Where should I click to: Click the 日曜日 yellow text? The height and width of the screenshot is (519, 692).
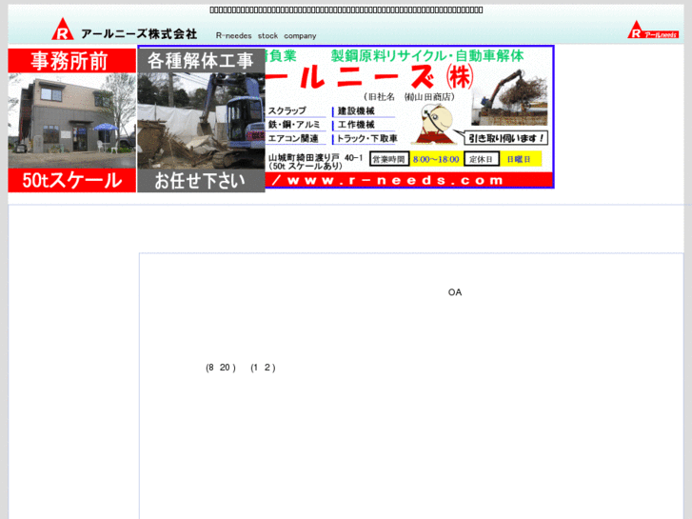pos(519,159)
